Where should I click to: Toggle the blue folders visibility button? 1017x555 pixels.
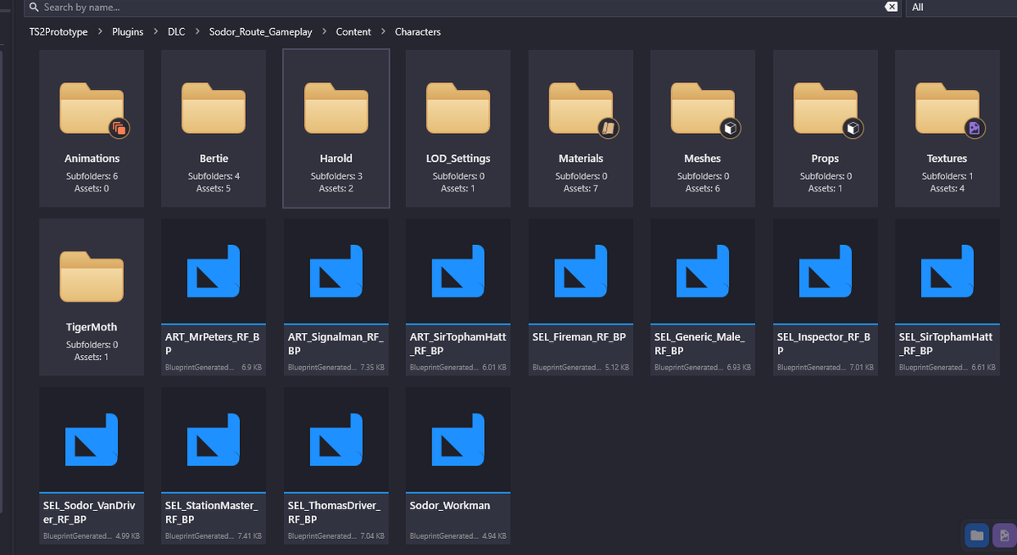click(x=977, y=535)
